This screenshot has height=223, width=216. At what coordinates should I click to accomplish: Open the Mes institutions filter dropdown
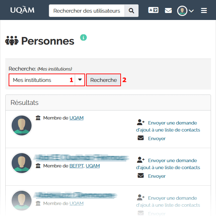click(x=47, y=80)
